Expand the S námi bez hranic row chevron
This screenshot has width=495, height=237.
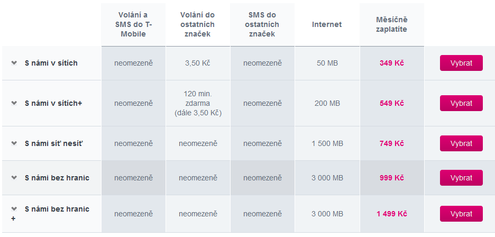[14, 178]
